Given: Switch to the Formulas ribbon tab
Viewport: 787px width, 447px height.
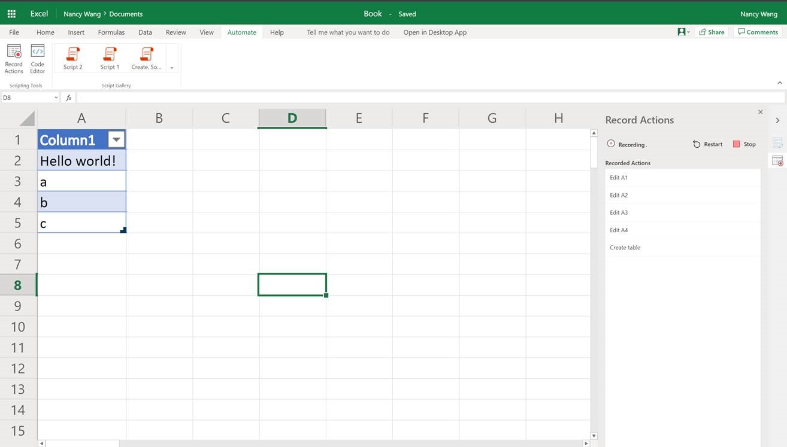Looking at the screenshot, I should (x=111, y=32).
